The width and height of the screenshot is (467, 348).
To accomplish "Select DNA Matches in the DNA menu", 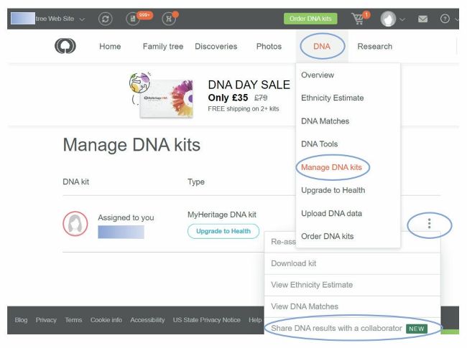I will (348, 121).
